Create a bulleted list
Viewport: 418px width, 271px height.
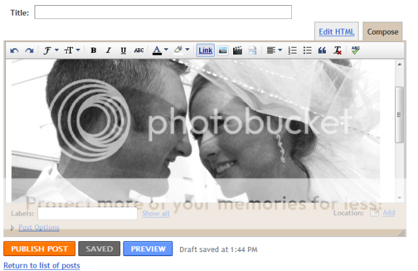point(308,50)
